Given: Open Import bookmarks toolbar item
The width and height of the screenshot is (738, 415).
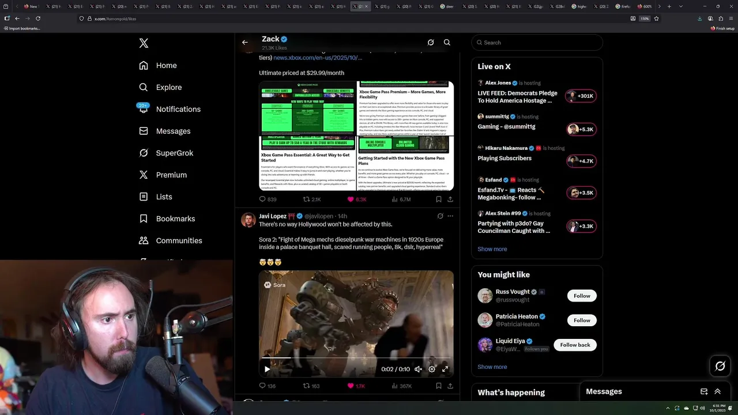Looking at the screenshot, I should 22,28.
